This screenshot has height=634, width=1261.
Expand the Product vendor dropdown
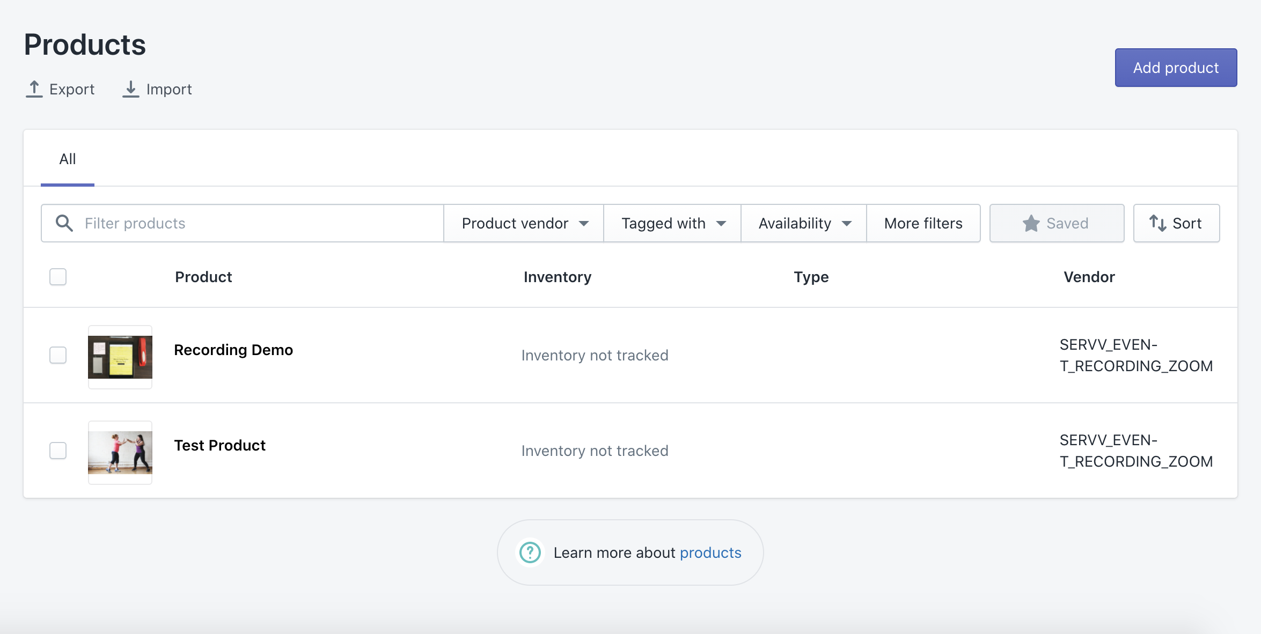tap(524, 223)
